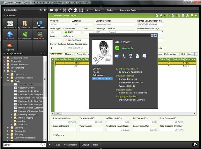Open the Output bottom button
Screen dimensions: 201x149
click(85, 145)
